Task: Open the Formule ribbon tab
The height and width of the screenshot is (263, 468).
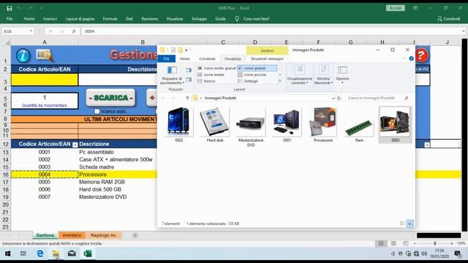Action: click(110, 19)
